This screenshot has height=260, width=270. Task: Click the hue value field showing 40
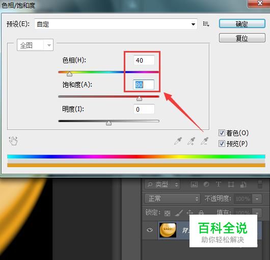coord(144,60)
